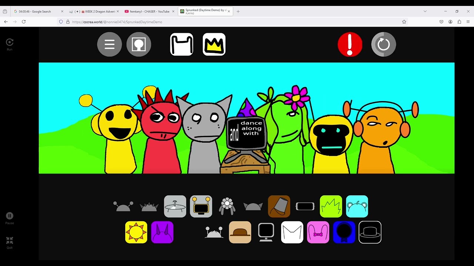Select the gray flower sound icon

[227, 207]
